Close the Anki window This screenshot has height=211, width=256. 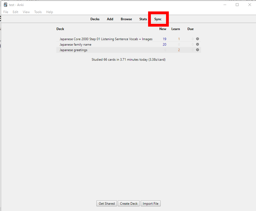250,5
